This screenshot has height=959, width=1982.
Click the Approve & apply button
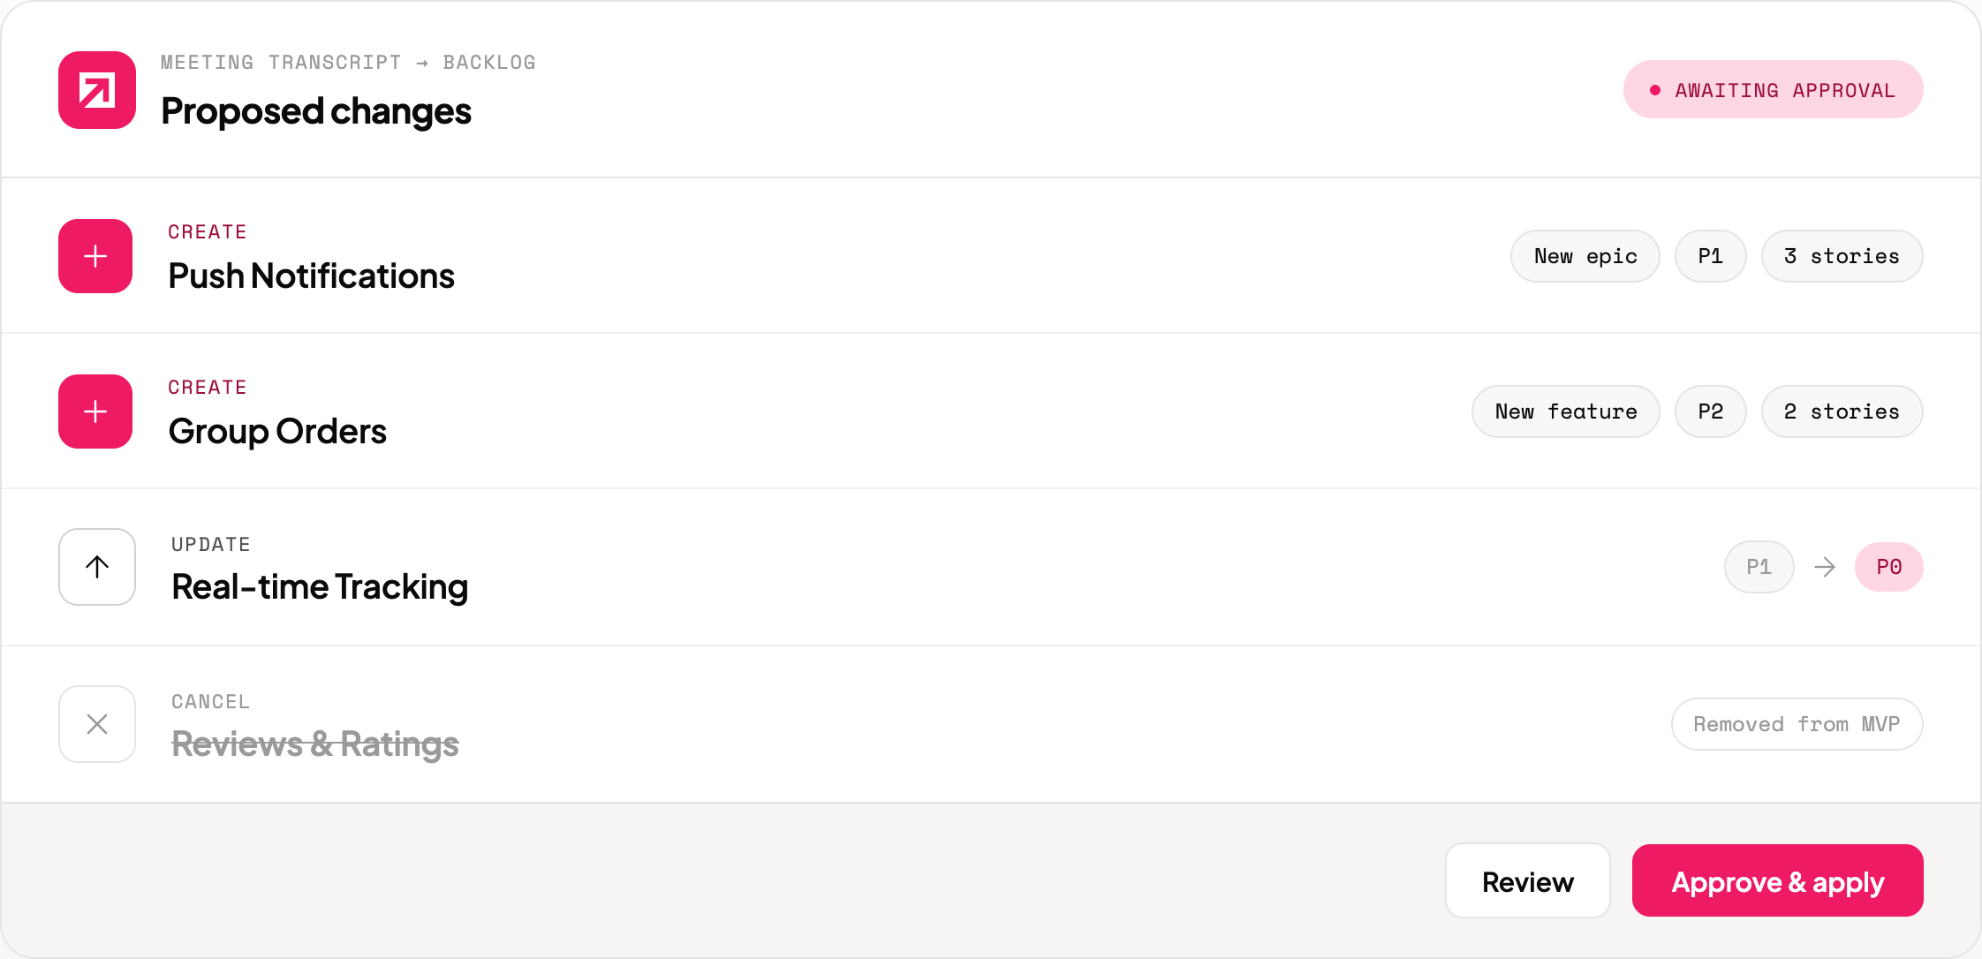1777,880
